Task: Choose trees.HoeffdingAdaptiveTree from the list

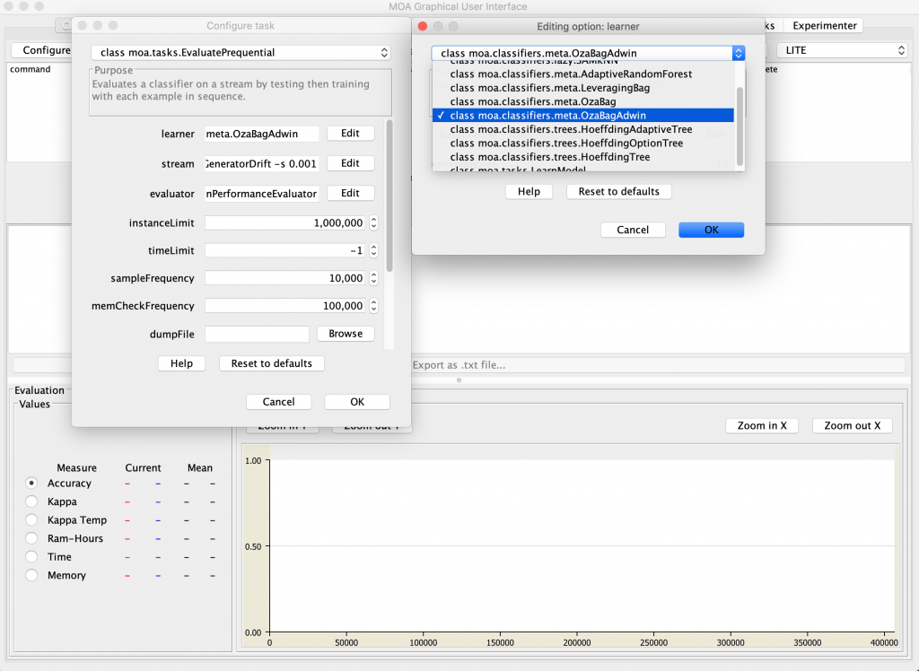Action: pos(582,129)
